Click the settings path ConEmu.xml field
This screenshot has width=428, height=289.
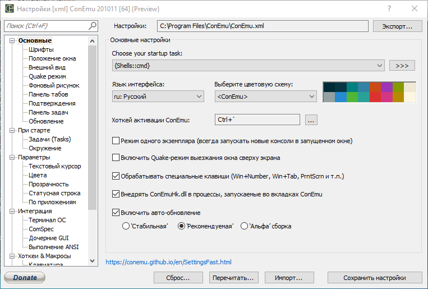pyautogui.click(x=263, y=26)
